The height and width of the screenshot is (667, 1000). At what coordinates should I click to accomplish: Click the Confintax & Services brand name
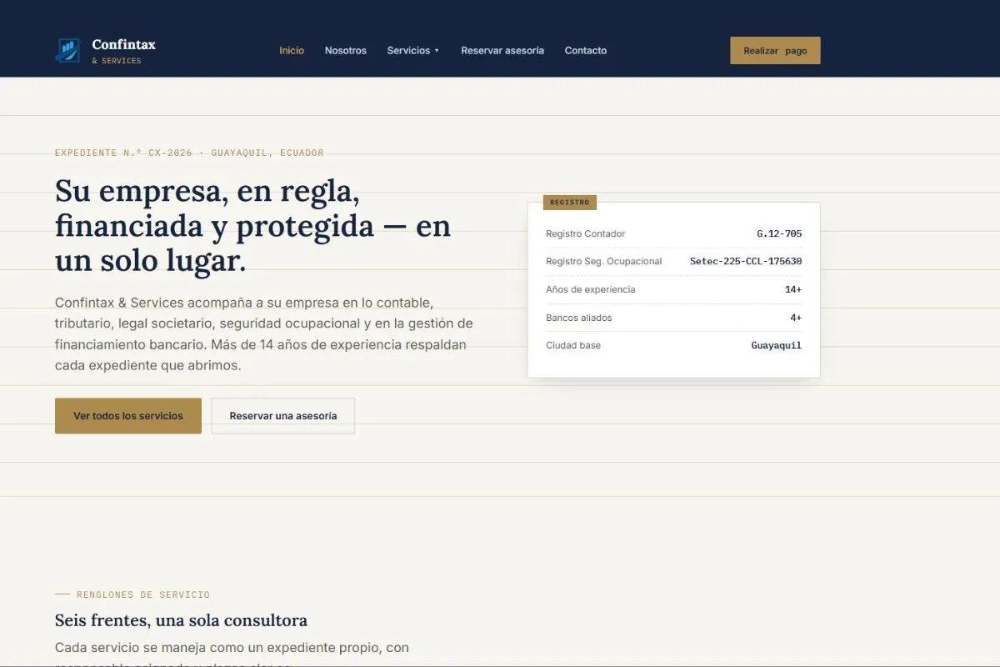(123, 51)
